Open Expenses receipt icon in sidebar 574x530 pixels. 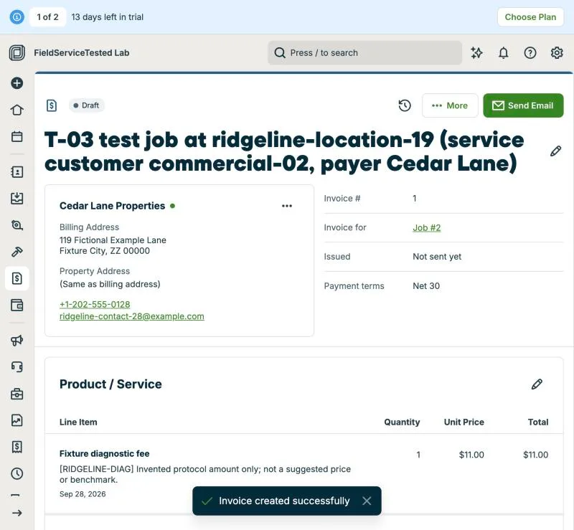17,447
